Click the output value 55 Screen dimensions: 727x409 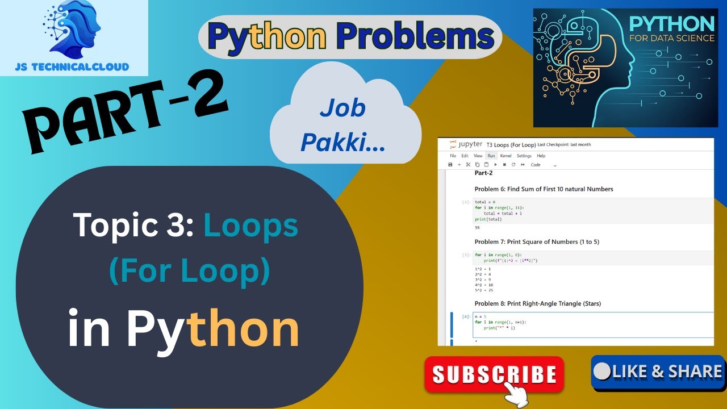(477, 227)
